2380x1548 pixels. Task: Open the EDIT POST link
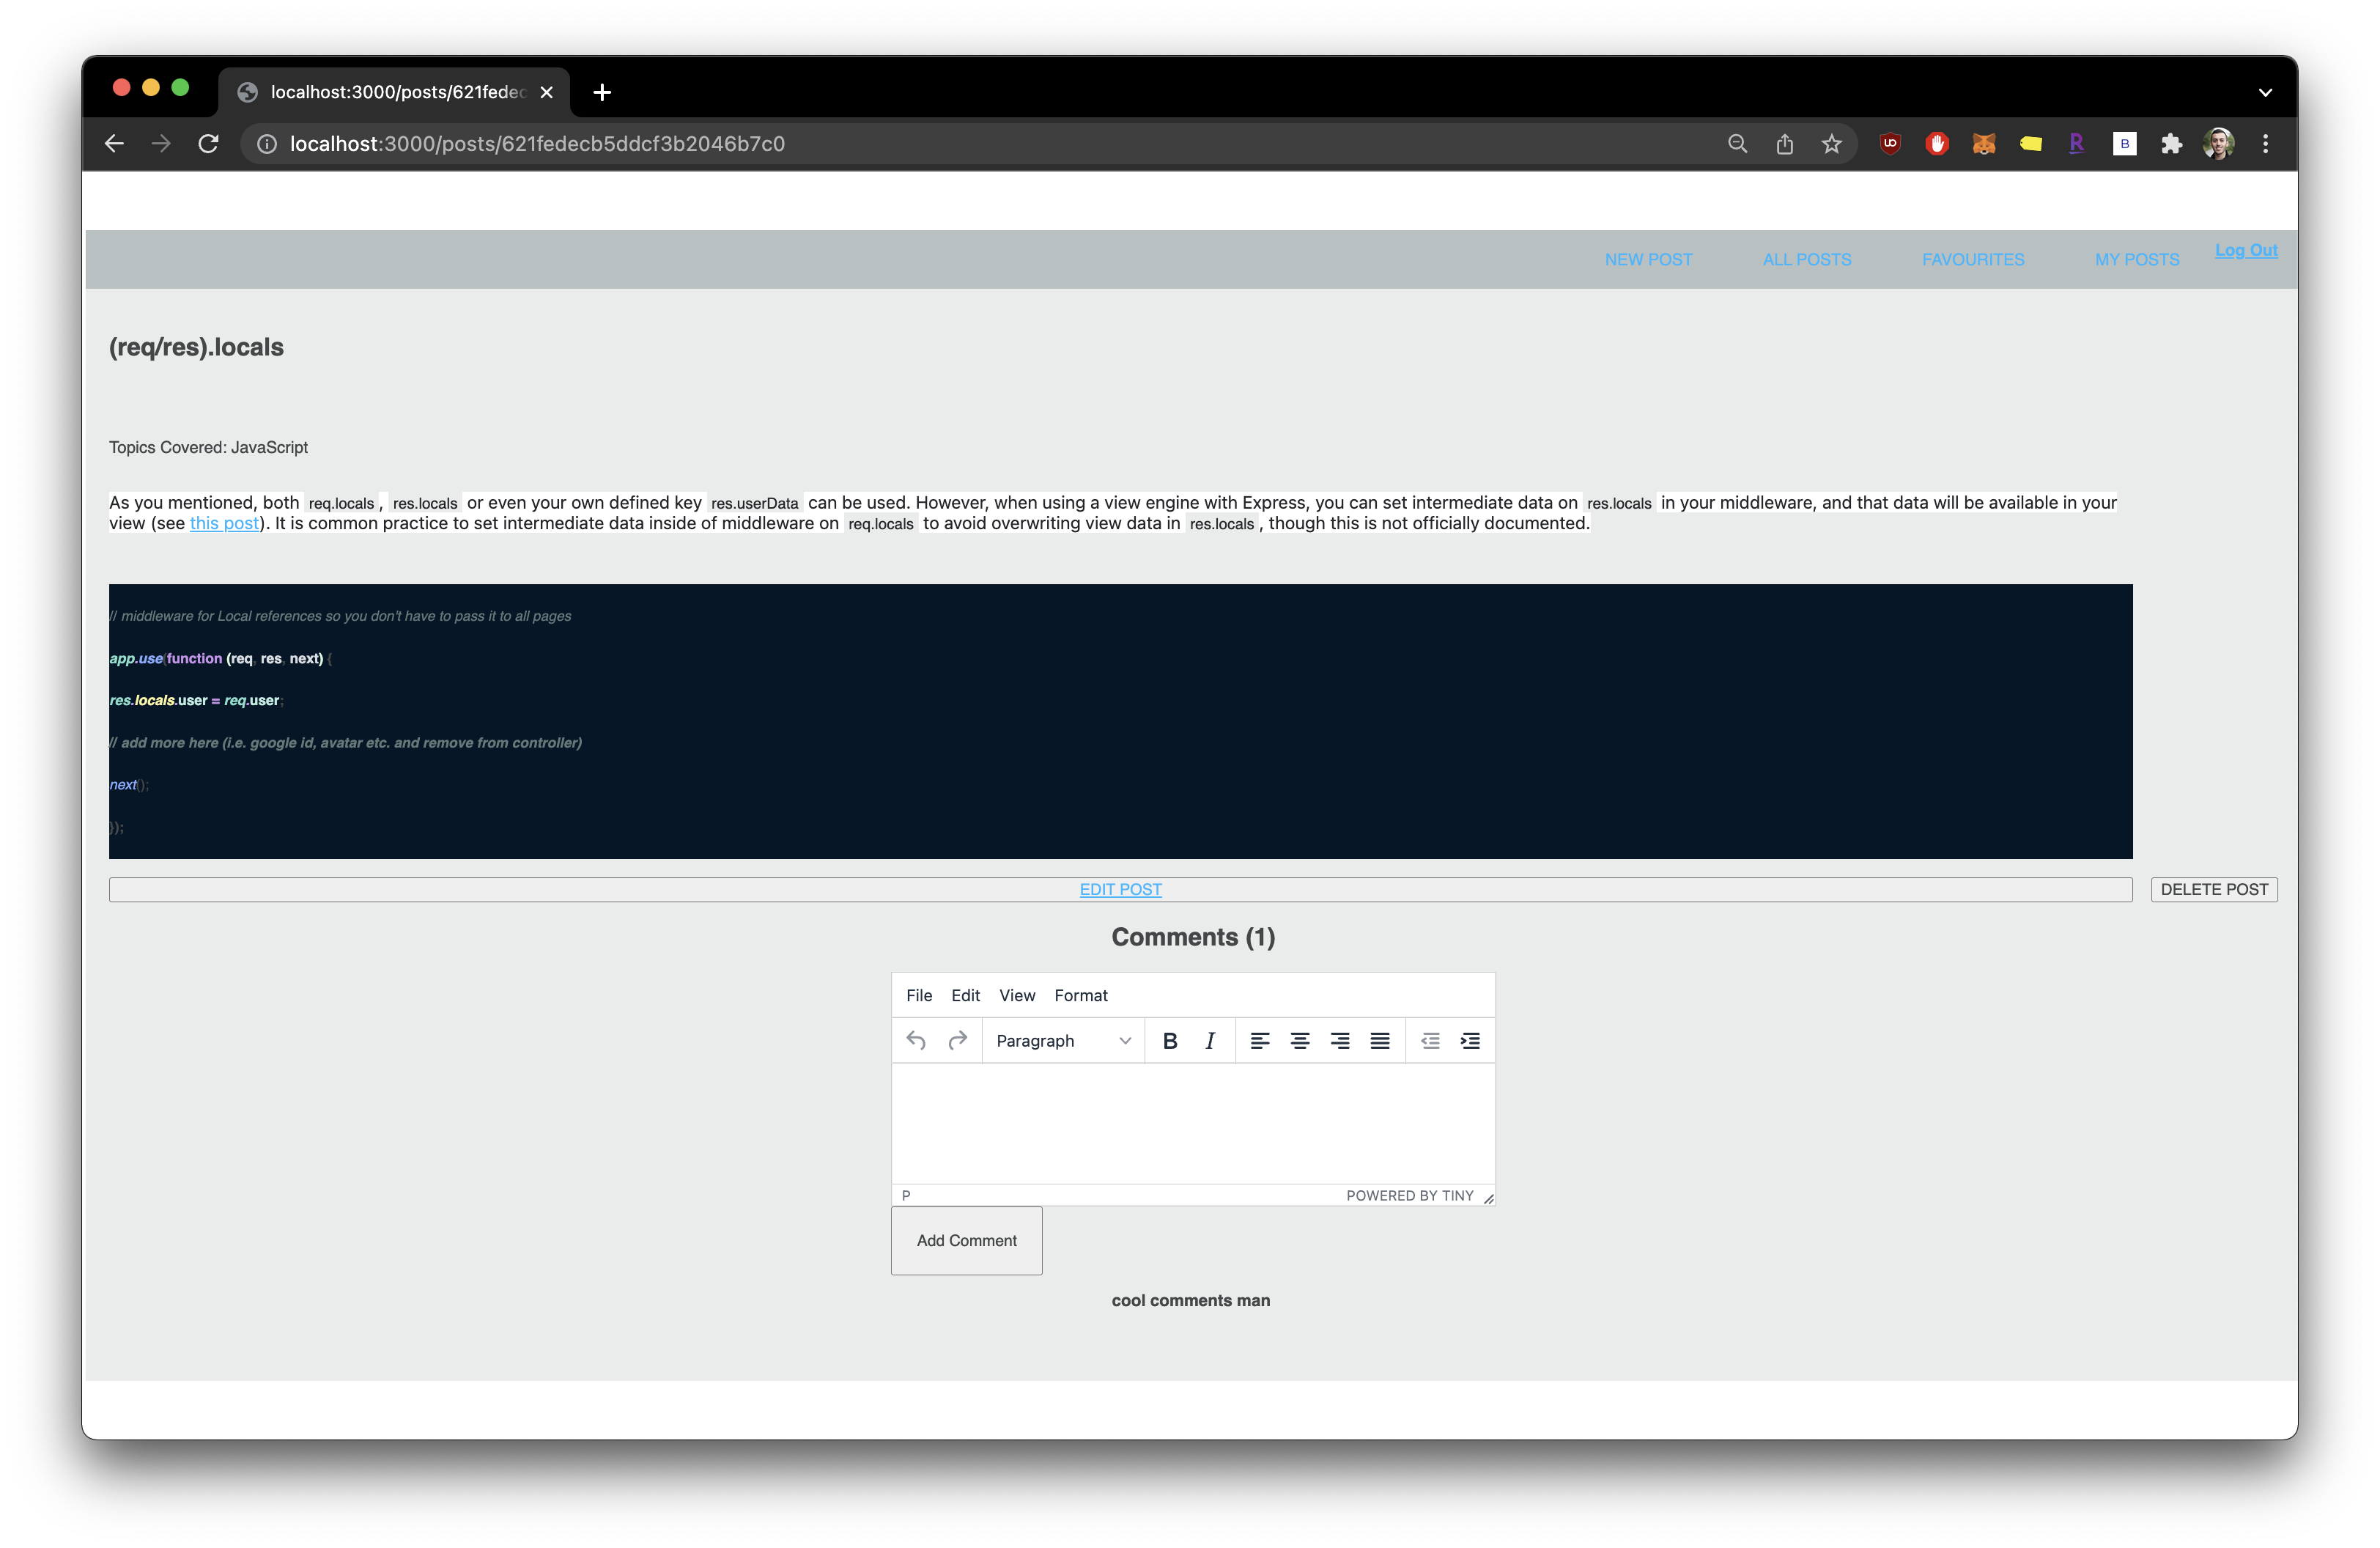click(1120, 889)
